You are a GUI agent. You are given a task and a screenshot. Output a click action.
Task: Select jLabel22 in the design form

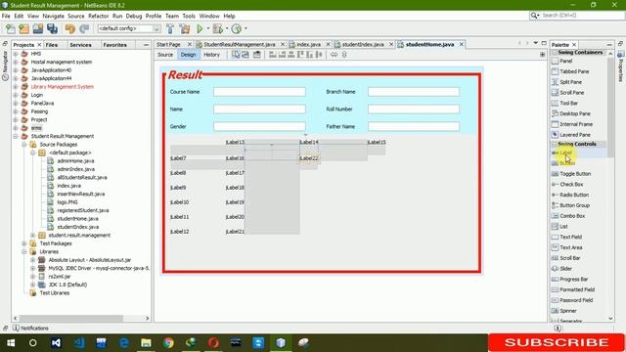(x=309, y=158)
